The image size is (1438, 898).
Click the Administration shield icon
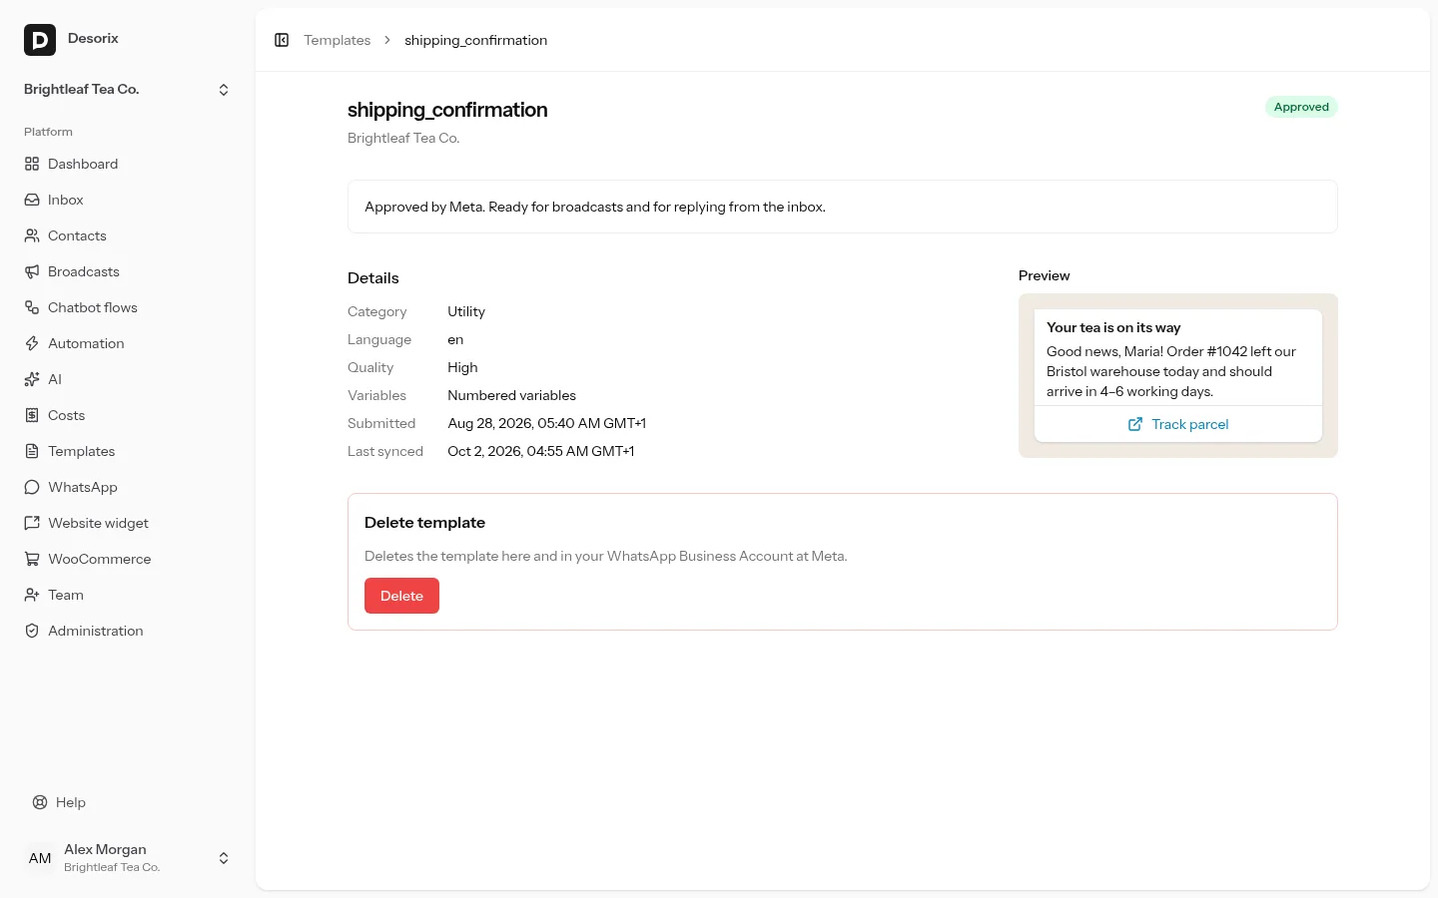coord(32,631)
